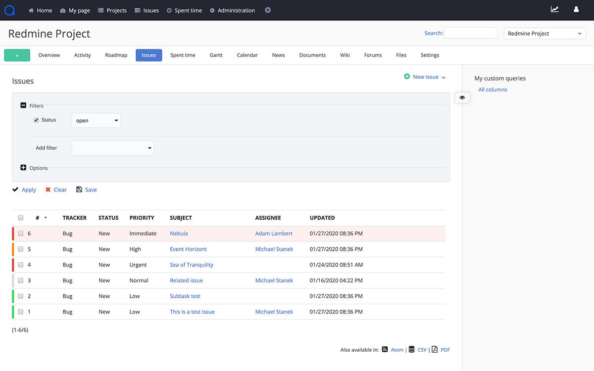This screenshot has height=371, width=594.
Task: Click the blue circle logo icon
Action: pos(9,10)
